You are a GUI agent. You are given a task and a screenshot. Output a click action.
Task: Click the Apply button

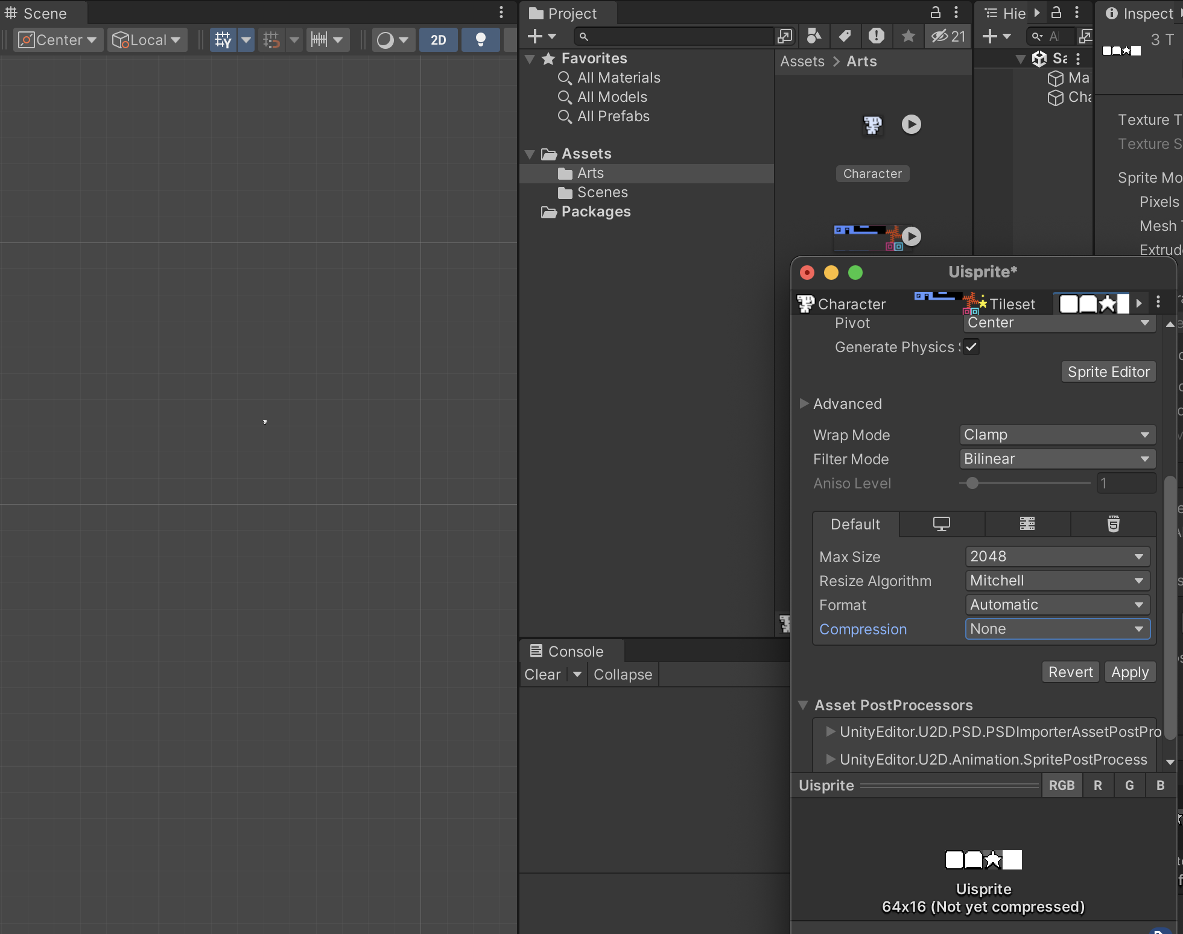[x=1129, y=672]
